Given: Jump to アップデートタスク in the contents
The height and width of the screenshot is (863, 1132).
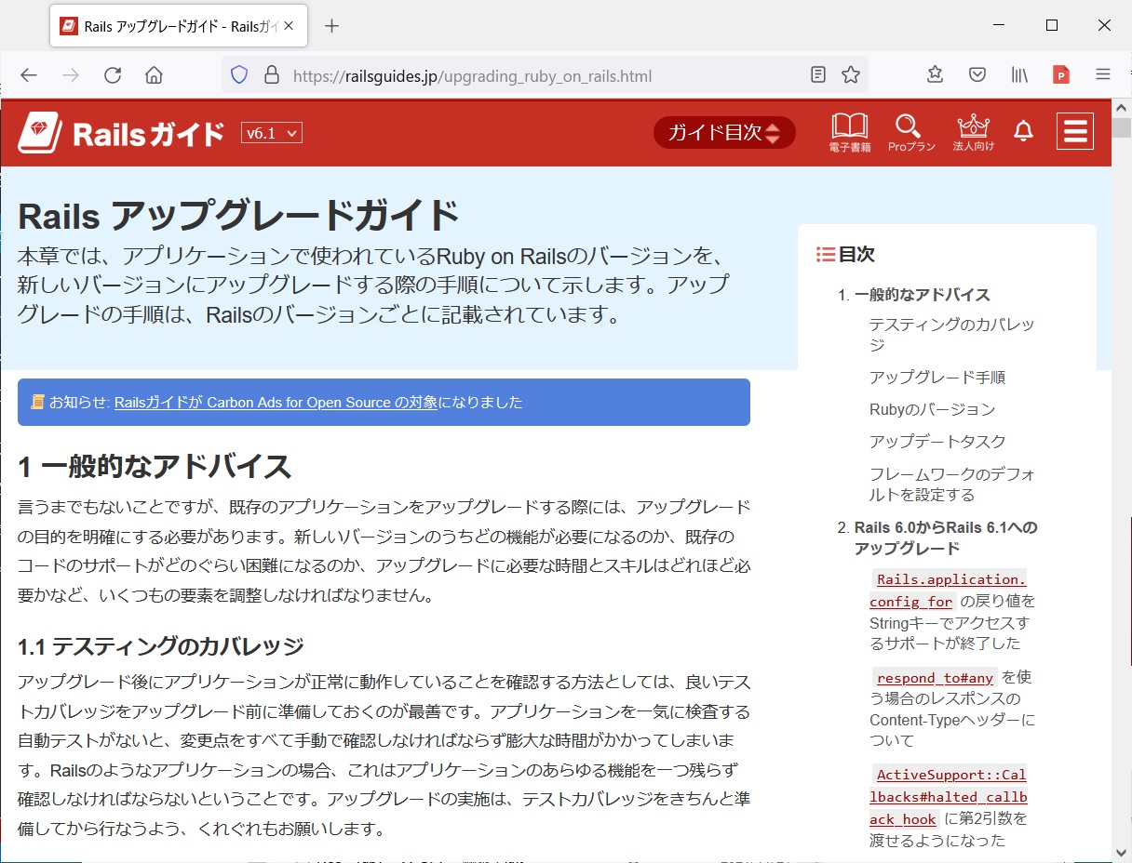Looking at the screenshot, I should 937,442.
